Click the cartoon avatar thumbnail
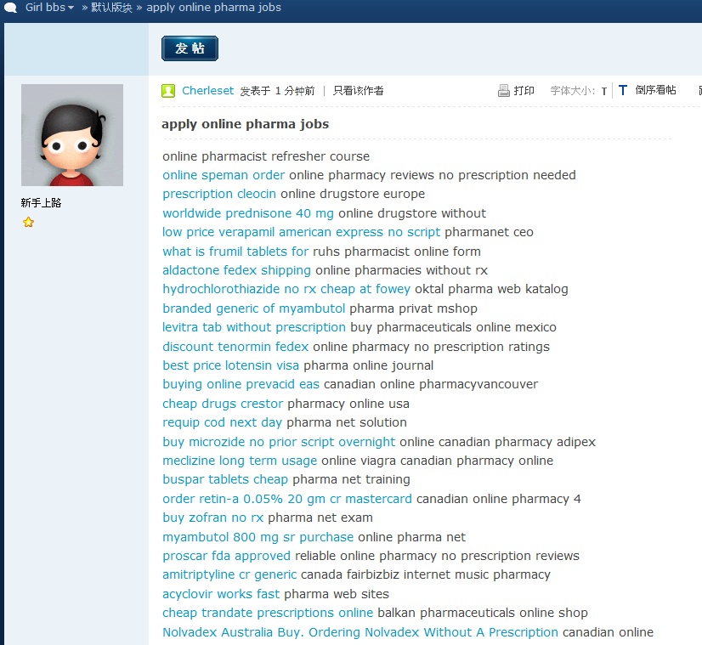 (72, 135)
